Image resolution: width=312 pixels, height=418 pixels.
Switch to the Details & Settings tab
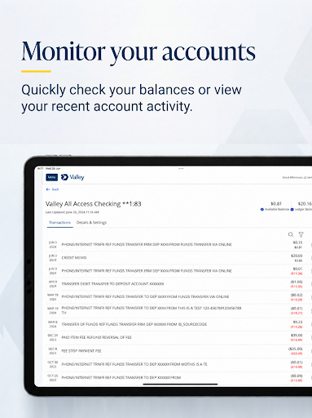click(91, 223)
